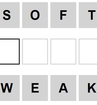Screen dimensions: 97x105
Task: Select the last letter of WEAK
Action: pos(88,88)
